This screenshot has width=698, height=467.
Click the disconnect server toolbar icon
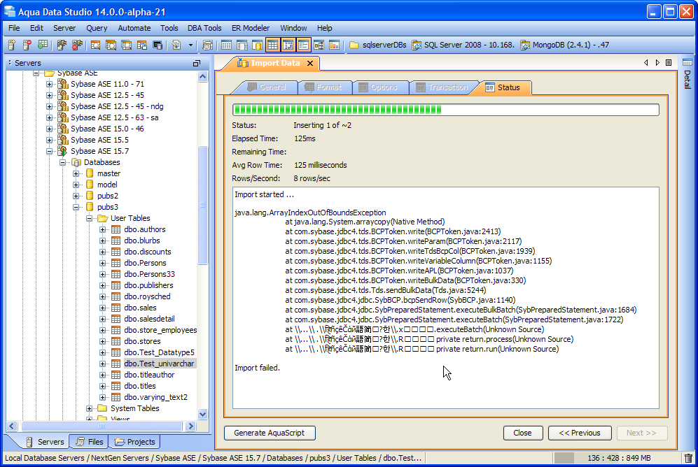pos(77,45)
